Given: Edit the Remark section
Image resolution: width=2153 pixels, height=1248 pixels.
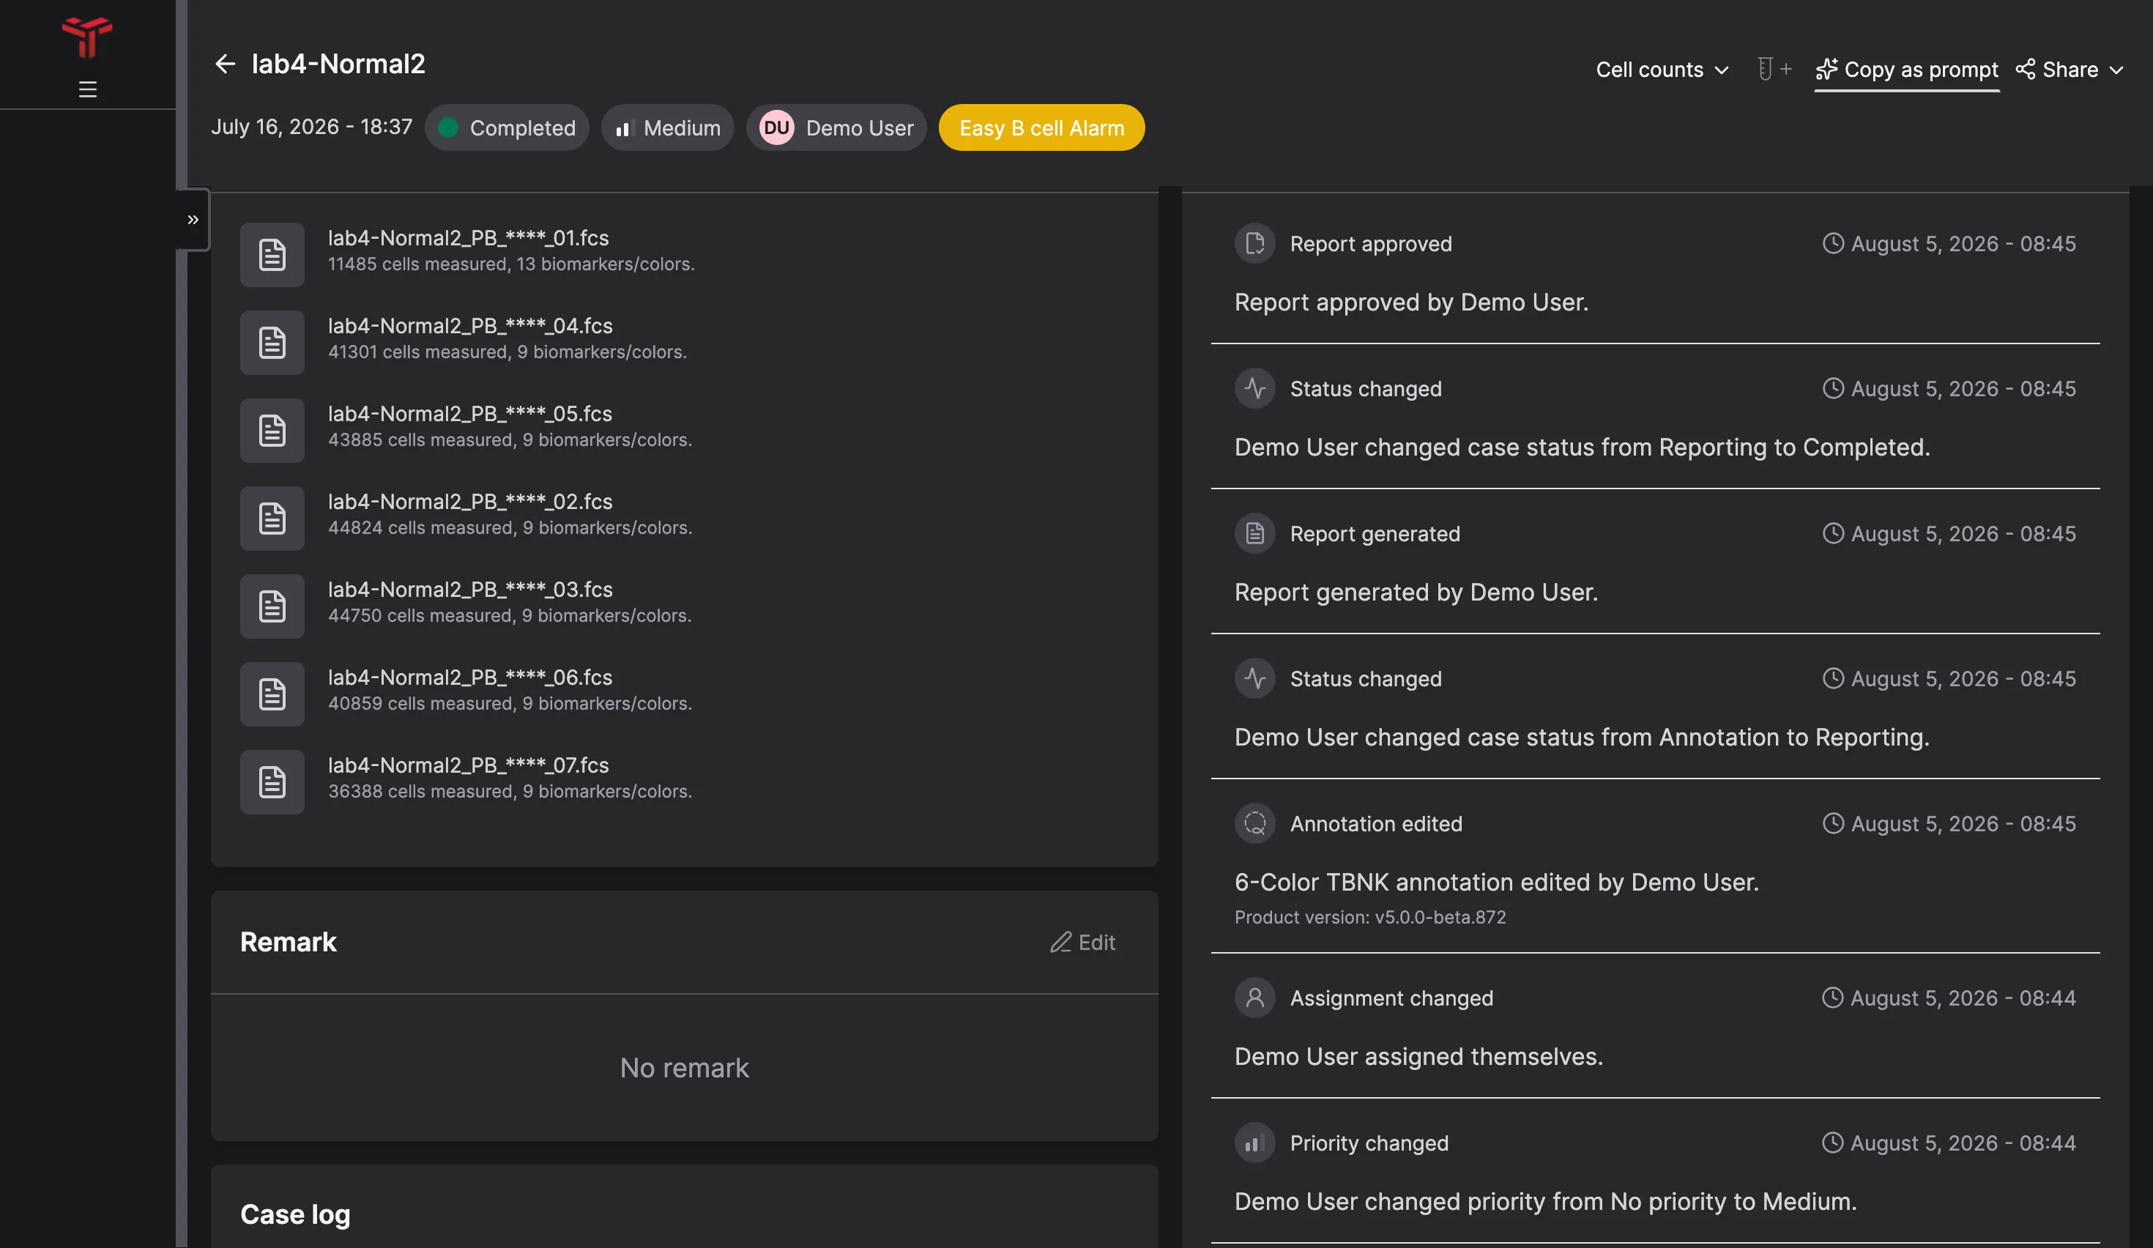Looking at the screenshot, I should pyautogui.click(x=1082, y=942).
